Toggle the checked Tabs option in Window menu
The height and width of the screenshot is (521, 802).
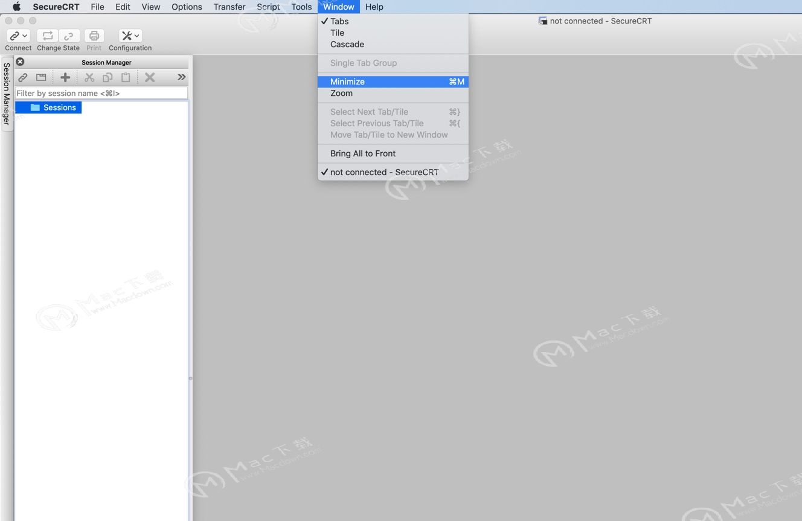393,21
